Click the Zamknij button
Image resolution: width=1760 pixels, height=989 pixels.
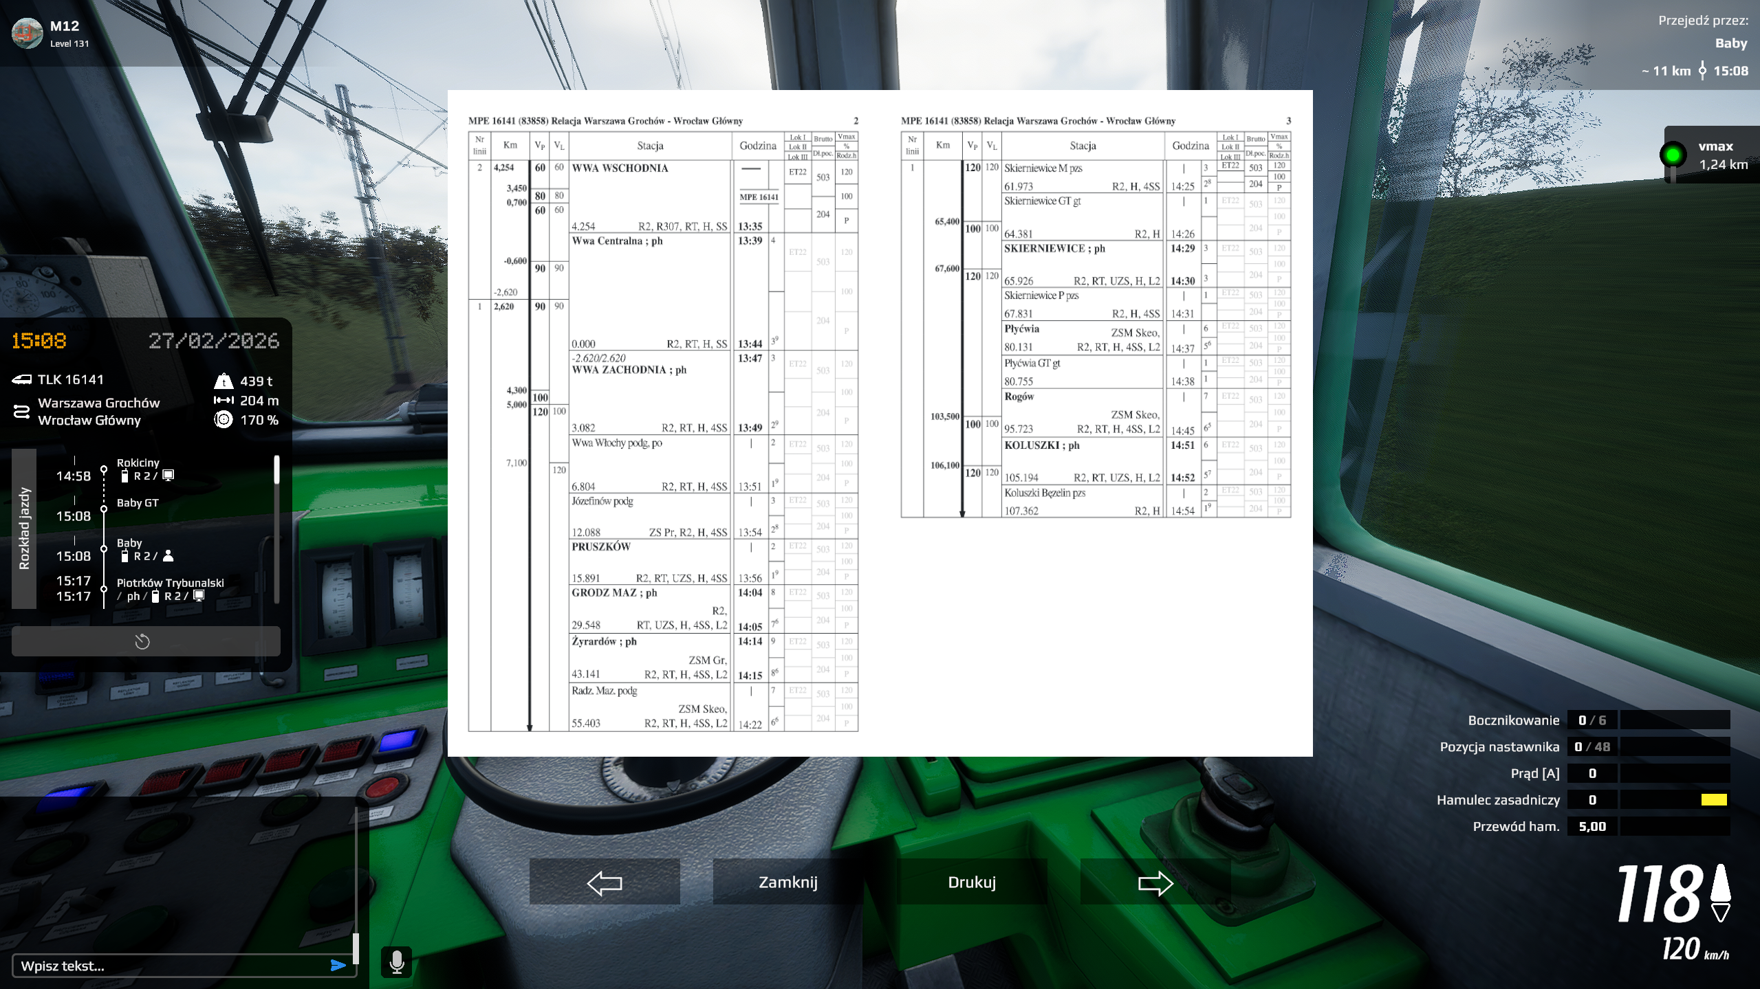pos(787,882)
